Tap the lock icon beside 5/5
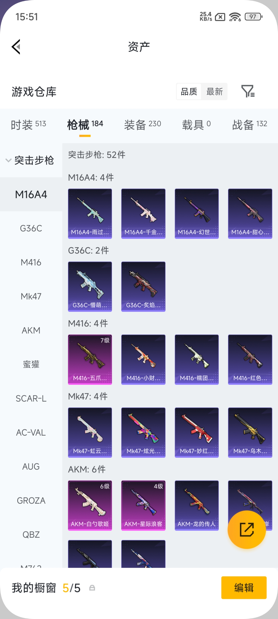The height and width of the screenshot is (619, 278). point(92,588)
